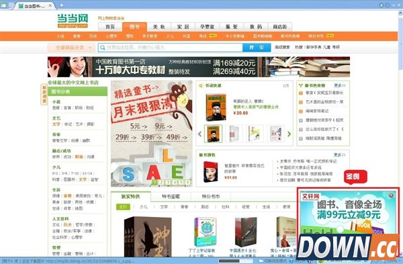Select the green 主打 filter
Image resolution: width=403 pixels, height=264 pixels.
[123, 207]
